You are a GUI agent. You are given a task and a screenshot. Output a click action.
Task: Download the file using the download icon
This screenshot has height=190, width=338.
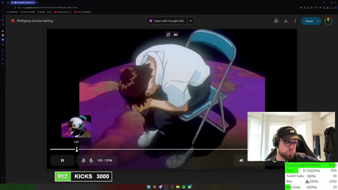pos(286,21)
